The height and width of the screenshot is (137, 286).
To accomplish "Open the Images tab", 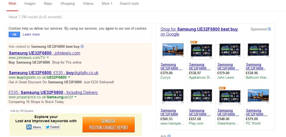I will (30, 3).
